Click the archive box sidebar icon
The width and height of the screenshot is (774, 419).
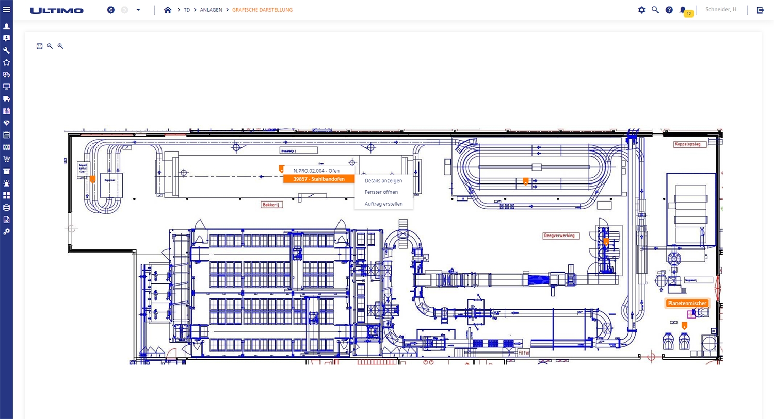tap(6, 172)
